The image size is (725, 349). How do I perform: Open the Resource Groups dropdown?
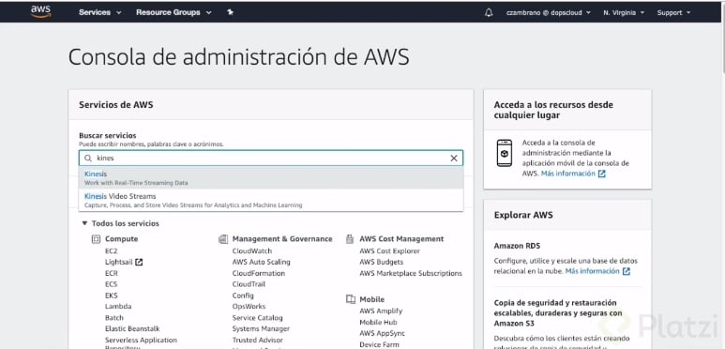point(174,12)
